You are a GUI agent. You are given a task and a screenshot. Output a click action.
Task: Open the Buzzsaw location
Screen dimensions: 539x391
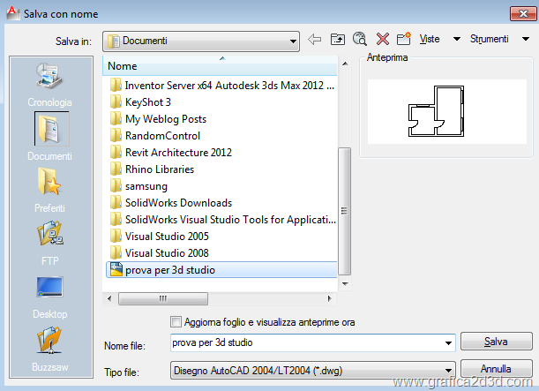click(49, 349)
